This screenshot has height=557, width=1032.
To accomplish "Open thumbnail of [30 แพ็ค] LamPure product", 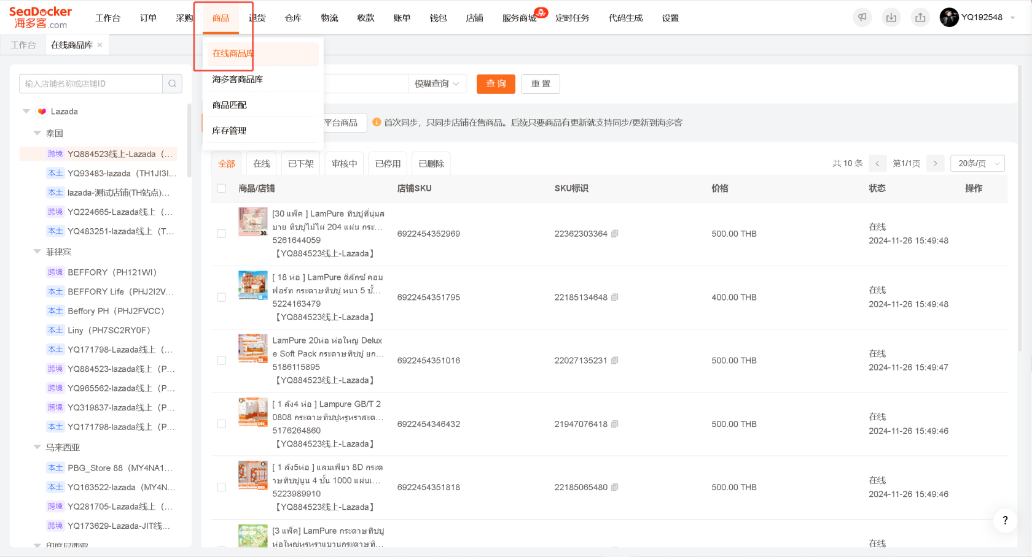I will [x=253, y=222].
